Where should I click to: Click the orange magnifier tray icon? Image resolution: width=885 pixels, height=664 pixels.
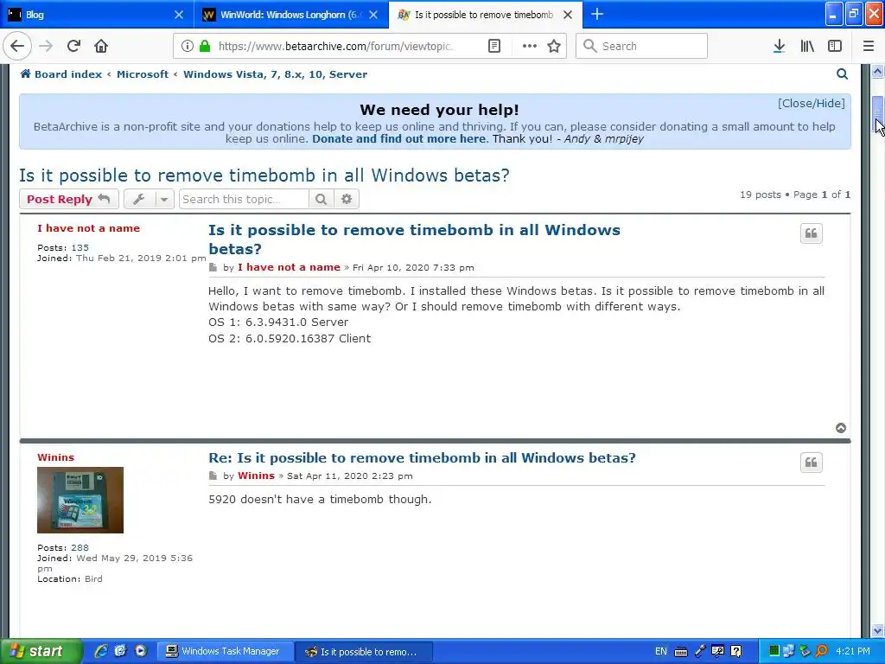[822, 651]
